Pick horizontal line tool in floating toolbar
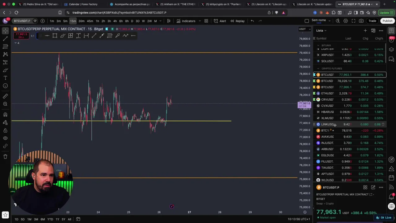Image resolution: width=396 pixels, height=223 pixels. 47,36
